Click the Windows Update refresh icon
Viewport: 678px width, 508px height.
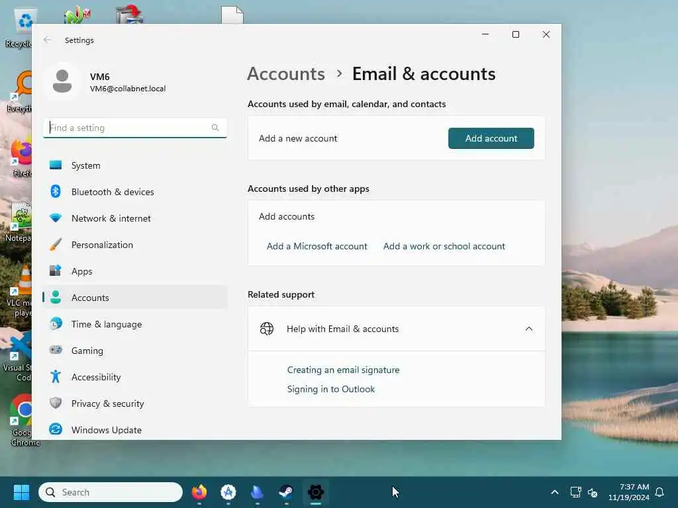56,429
